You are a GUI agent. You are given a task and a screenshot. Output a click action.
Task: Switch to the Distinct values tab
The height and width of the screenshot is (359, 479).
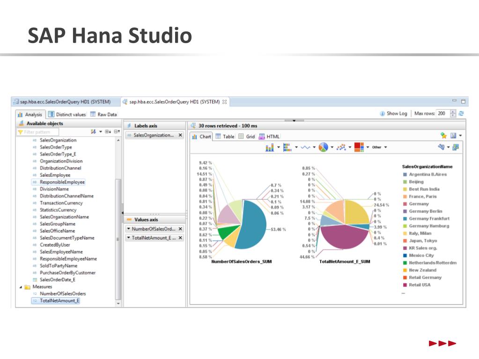click(67, 115)
